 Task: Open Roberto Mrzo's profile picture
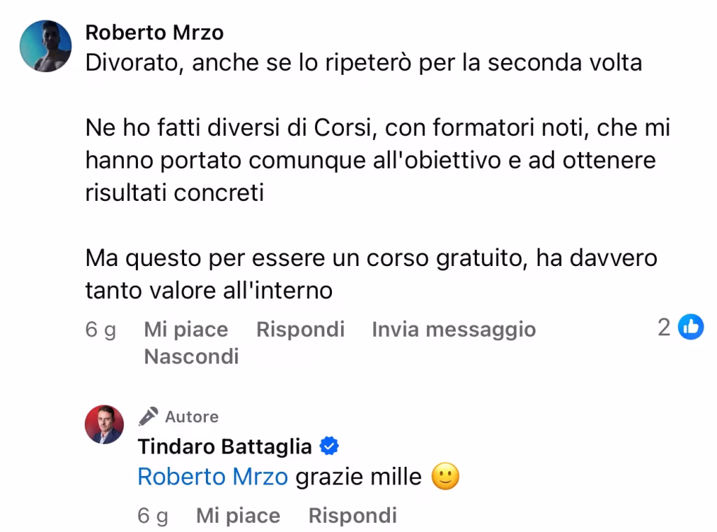pos(46,45)
